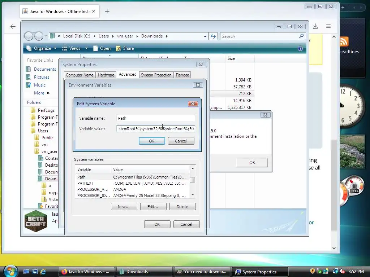
Task: Click the Views toolbar icon
Action: click(x=64, y=48)
